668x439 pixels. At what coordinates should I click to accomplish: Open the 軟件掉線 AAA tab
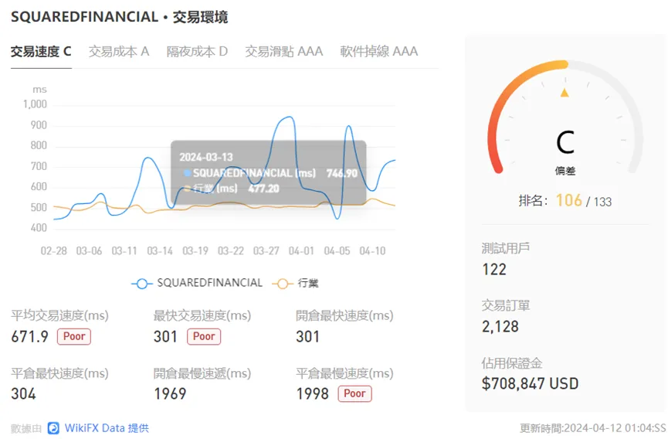point(378,52)
